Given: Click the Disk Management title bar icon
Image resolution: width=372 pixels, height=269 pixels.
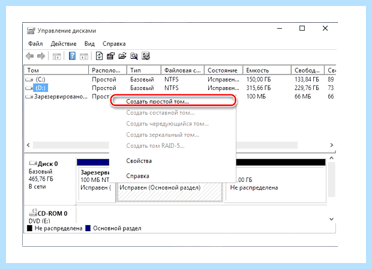Looking at the screenshot, I should pos(31,31).
